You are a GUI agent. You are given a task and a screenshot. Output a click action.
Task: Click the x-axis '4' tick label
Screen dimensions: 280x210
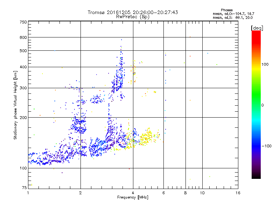click(133, 193)
